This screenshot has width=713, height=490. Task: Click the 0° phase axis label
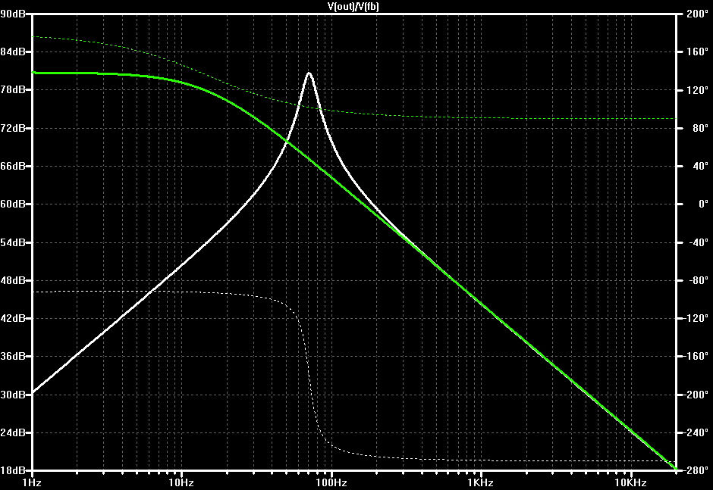(x=702, y=204)
